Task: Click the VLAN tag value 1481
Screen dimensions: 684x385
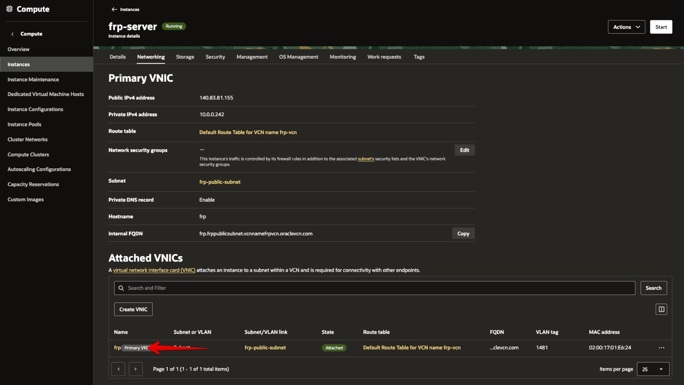Action: 542,348
